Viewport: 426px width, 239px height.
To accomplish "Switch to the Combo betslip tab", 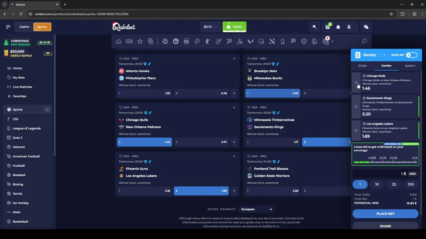I will [x=386, y=66].
